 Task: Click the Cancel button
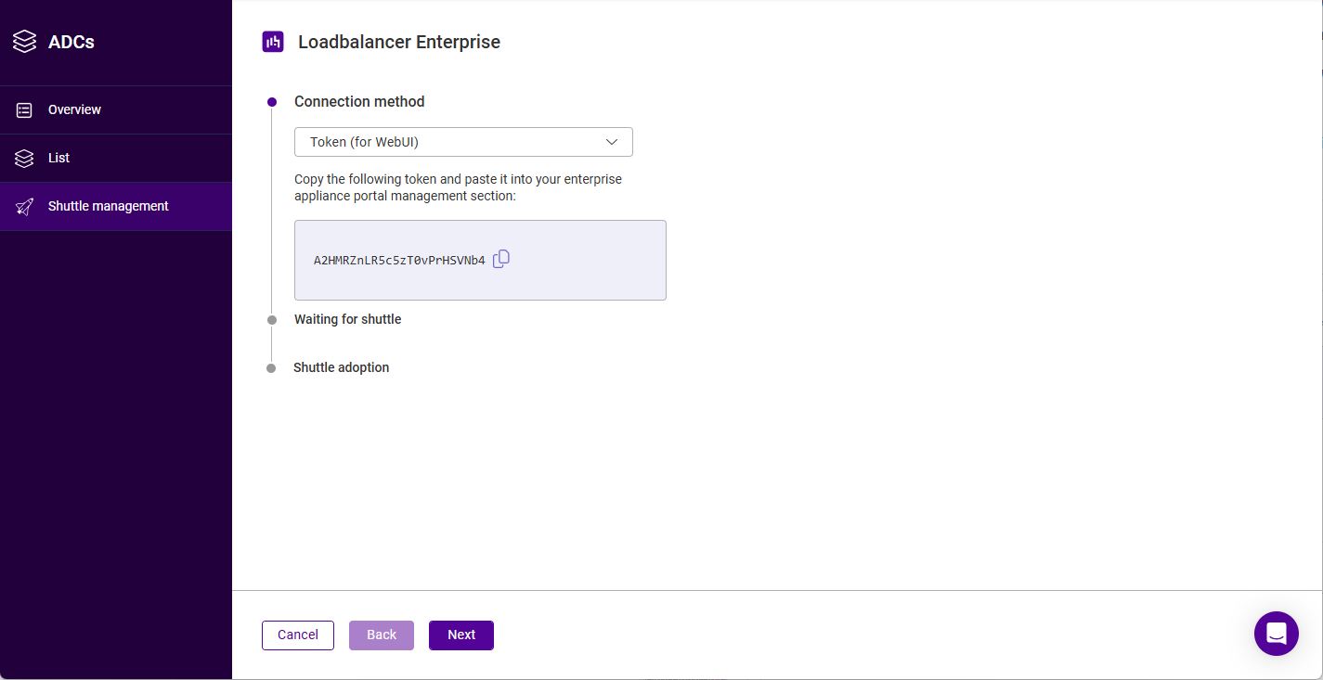pos(298,635)
